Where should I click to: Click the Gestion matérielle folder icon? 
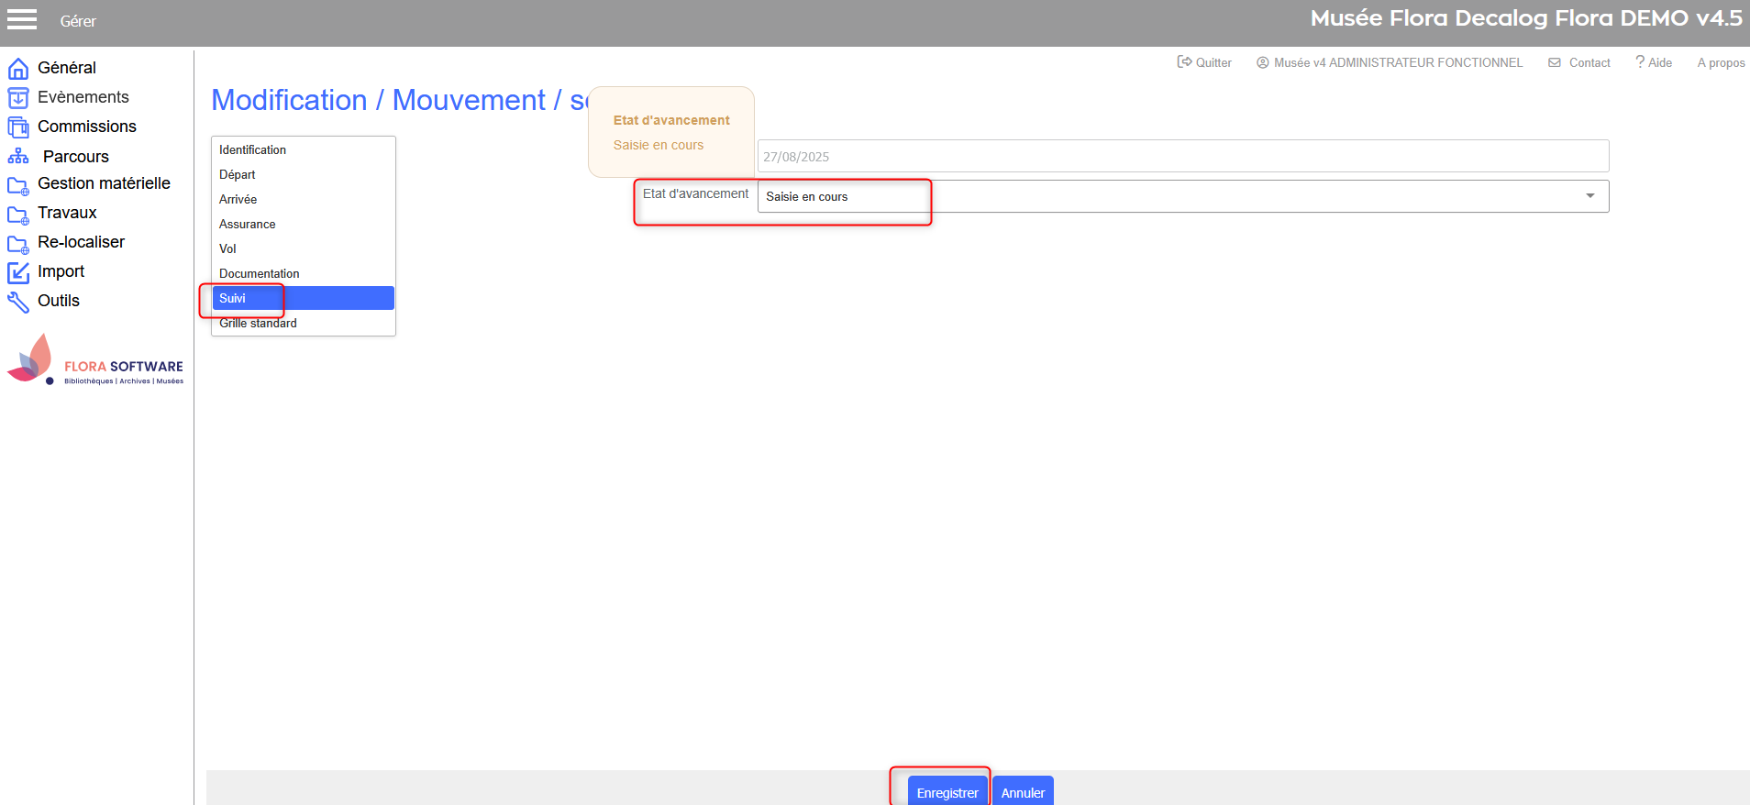[x=18, y=186]
